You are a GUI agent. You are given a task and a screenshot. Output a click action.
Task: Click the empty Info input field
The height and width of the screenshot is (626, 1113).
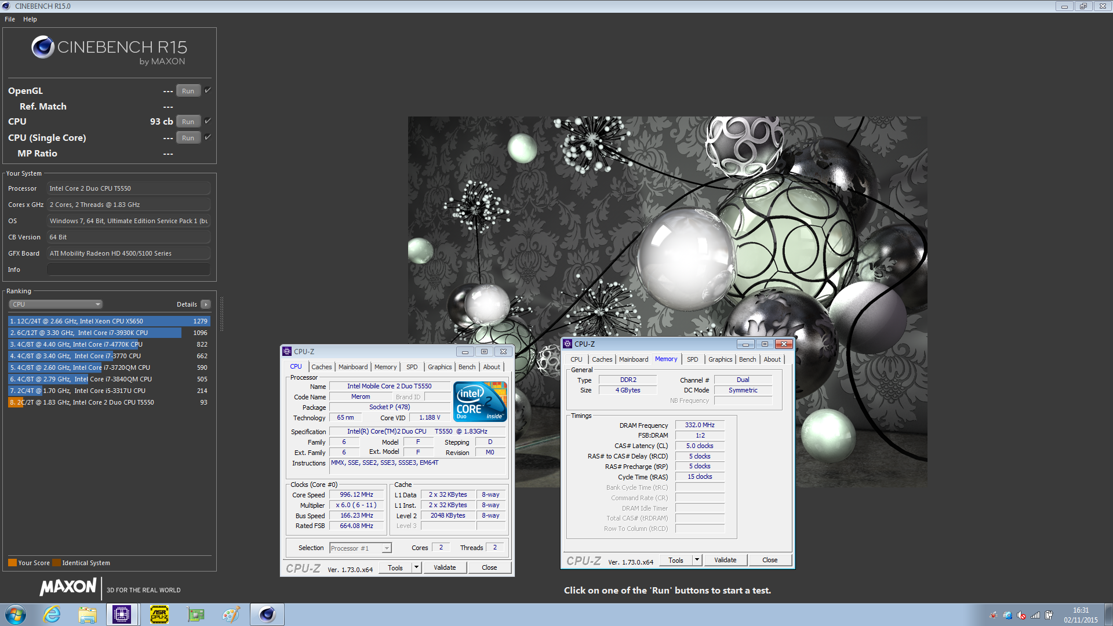[129, 270]
